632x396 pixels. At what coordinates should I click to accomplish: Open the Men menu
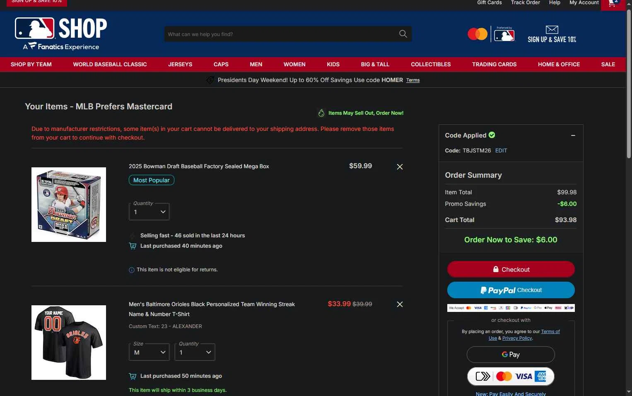pos(256,64)
